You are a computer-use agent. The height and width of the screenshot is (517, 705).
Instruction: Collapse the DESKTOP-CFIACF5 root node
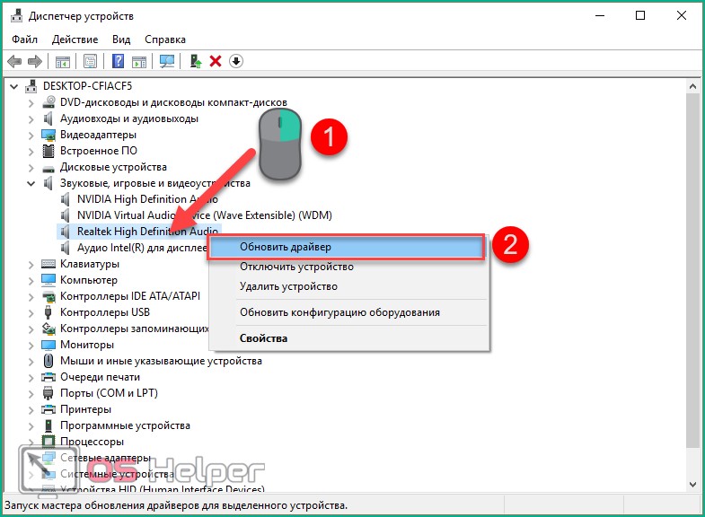point(14,86)
